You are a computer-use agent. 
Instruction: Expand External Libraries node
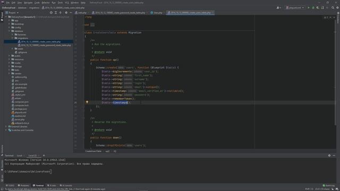pyautogui.click(x=6, y=126)
